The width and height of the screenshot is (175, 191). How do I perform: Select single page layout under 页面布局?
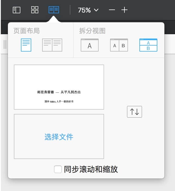click(26, 45)
